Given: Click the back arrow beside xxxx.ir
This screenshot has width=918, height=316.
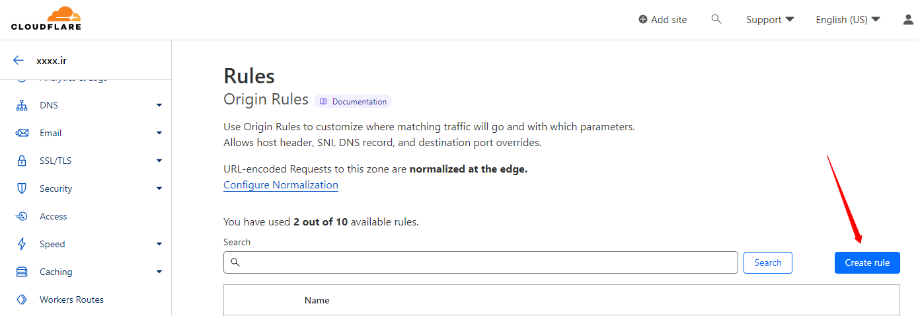Looking at the screenshot, I should click(x=19, y=60).
